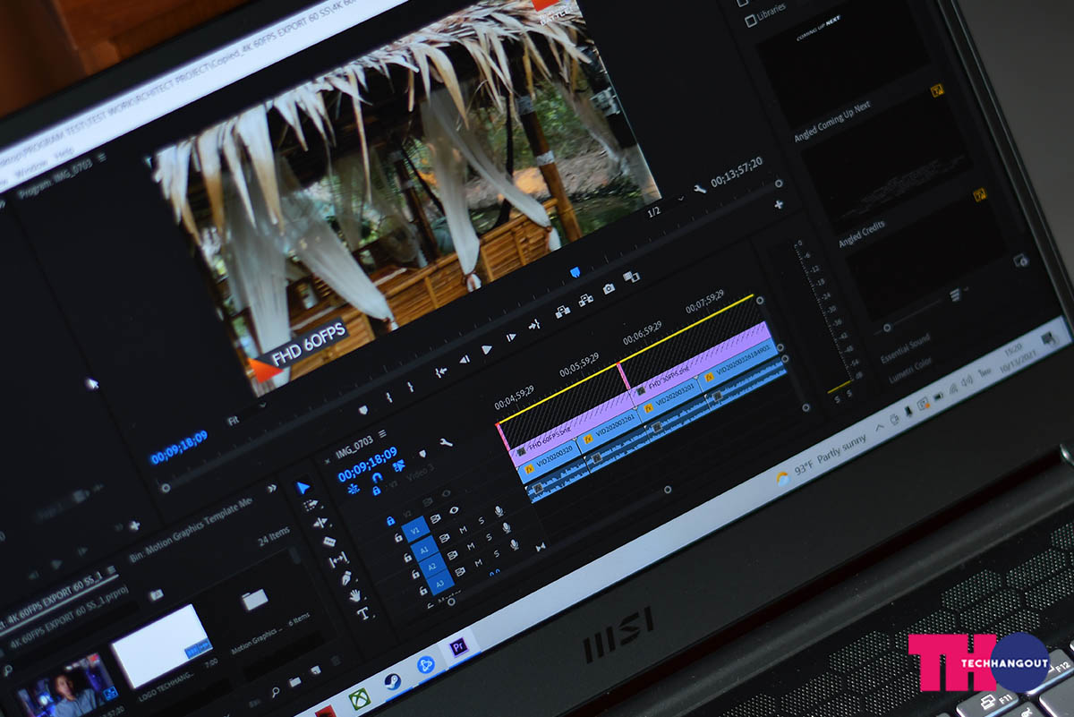Image resolution: width=1074 pixels, height=717 pixels.
Task: Open timeline display settings wrench
Action: (x=446, y=442)
